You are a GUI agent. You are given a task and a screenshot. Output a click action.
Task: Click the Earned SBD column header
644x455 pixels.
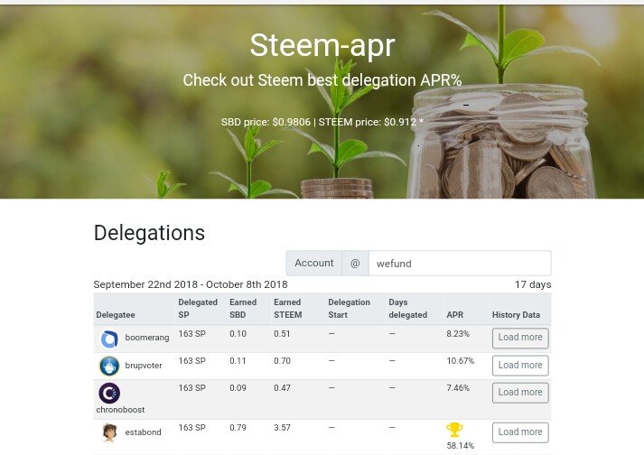tap(243, 308)
